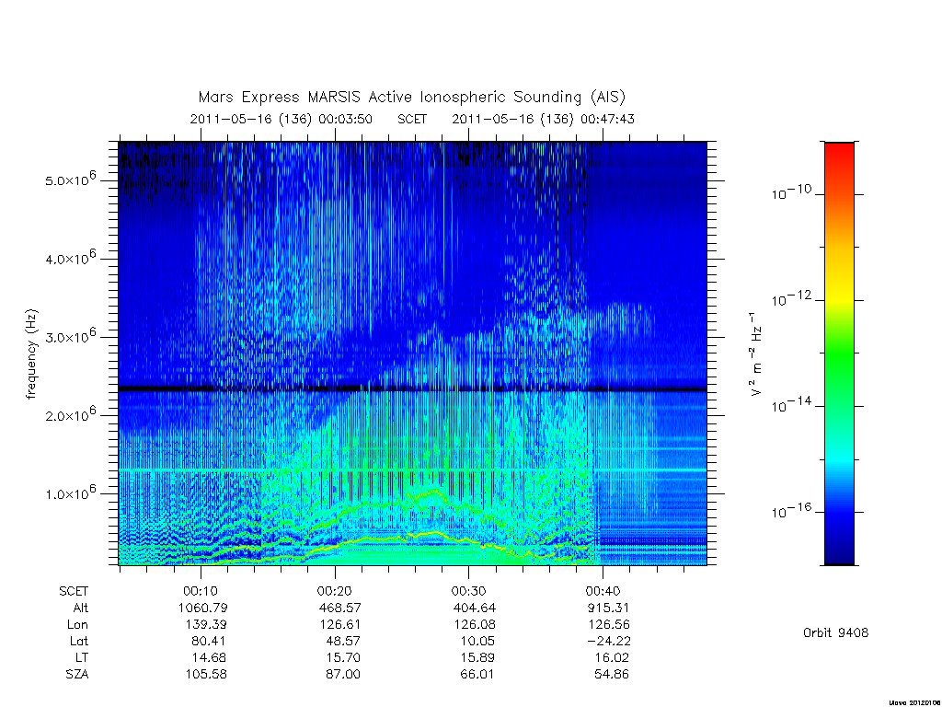Click the end time "2011-05-16 (136) 00:47:43"

[x=543, y=119]
